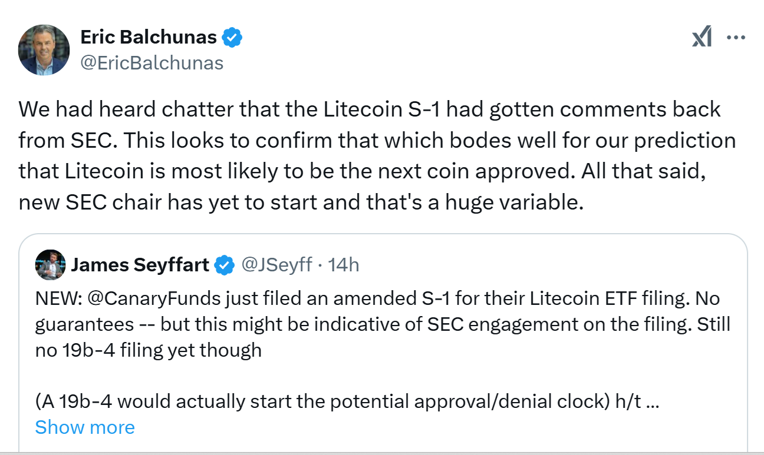The height and width of the screenshot is (455, 764).
Task: Open the @CanaryFunds mention link
Action: coord(156,299)
